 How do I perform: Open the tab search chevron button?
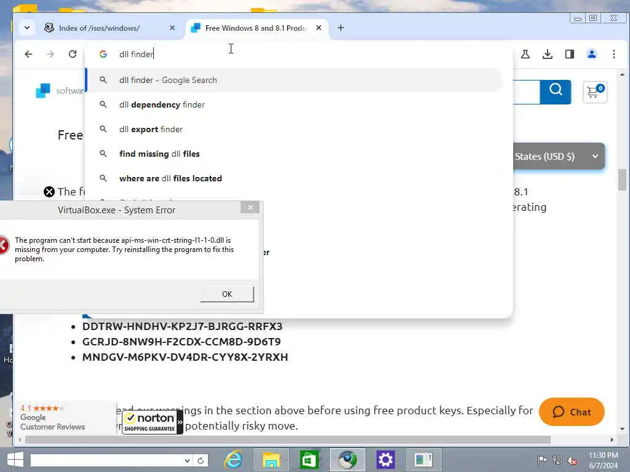tap(27, 28)
